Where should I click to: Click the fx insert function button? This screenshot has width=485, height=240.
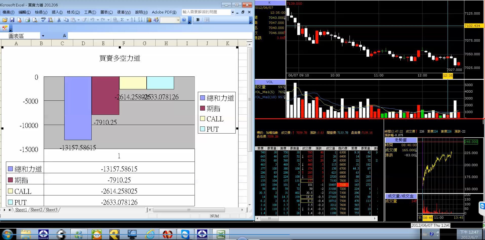point(65,36)
